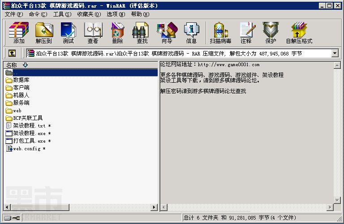Click the file list horizontal scrollbar thumb
Viewport: 344px width, 224px height.
[x=40, y=207]
